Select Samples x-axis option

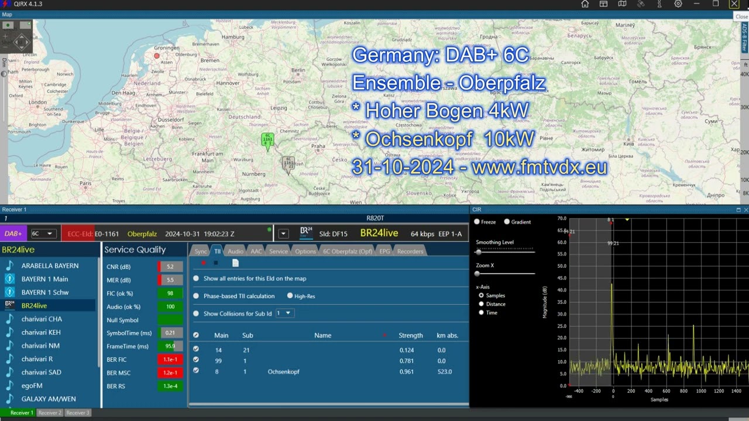tap(482, 295)
